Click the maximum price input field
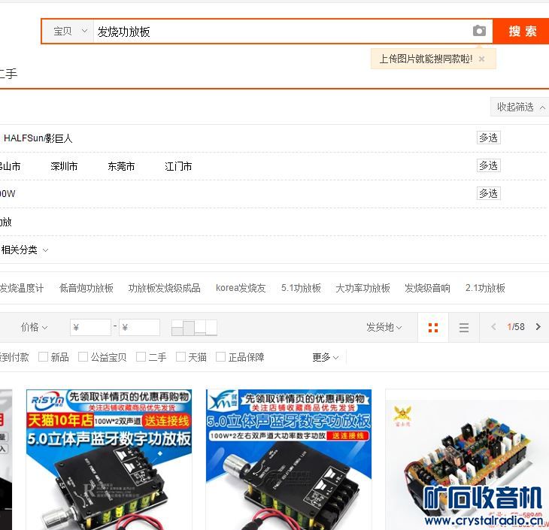The width and height of the screenshot is (549, 530). [x=139, y=327]
